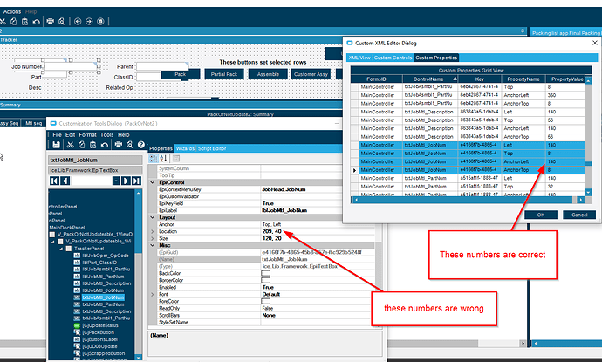The width and height of the screenshot is (602, 362).
Task: Go to first control navigation button
Action: 54,181
